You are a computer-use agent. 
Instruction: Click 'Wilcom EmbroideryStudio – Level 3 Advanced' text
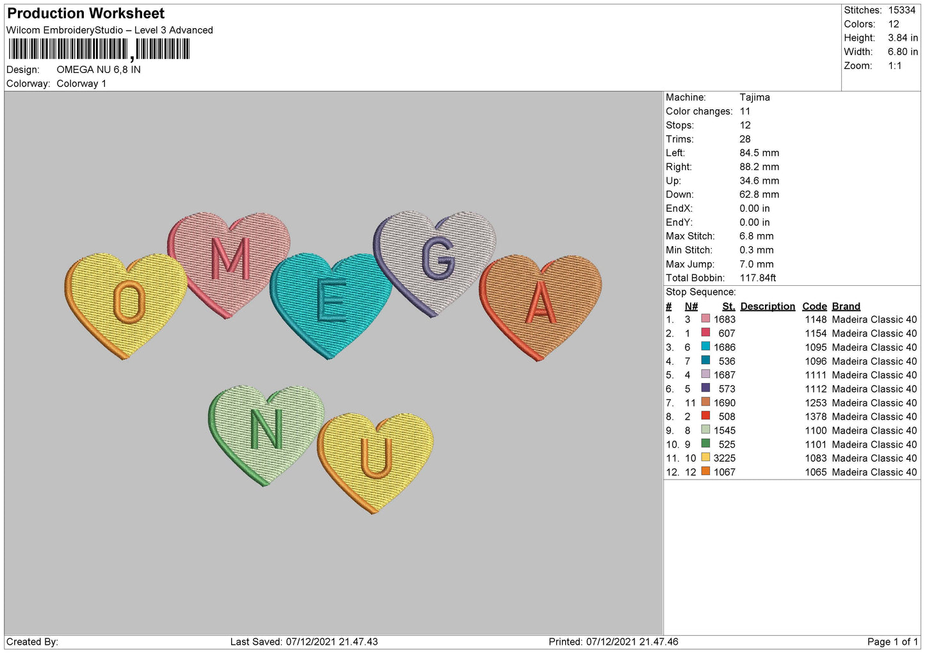point(109,30)
